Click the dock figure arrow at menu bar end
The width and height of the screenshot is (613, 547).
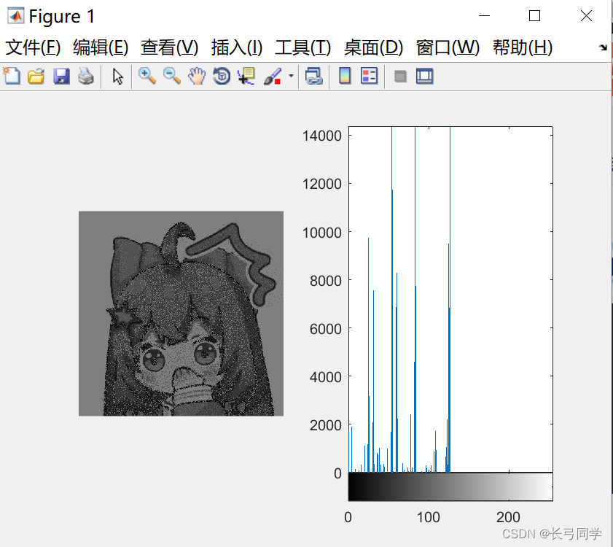tap(603, 47)
